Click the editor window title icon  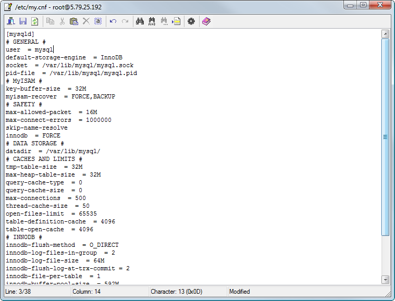(x=8, y=7)
